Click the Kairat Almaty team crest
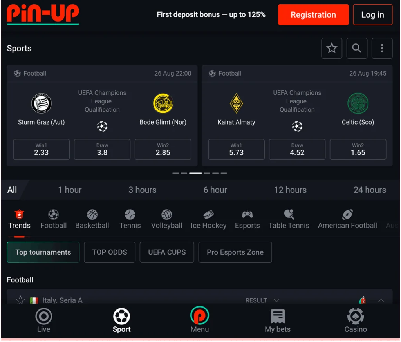Screen dimensions: 401x342 (236, 103)
